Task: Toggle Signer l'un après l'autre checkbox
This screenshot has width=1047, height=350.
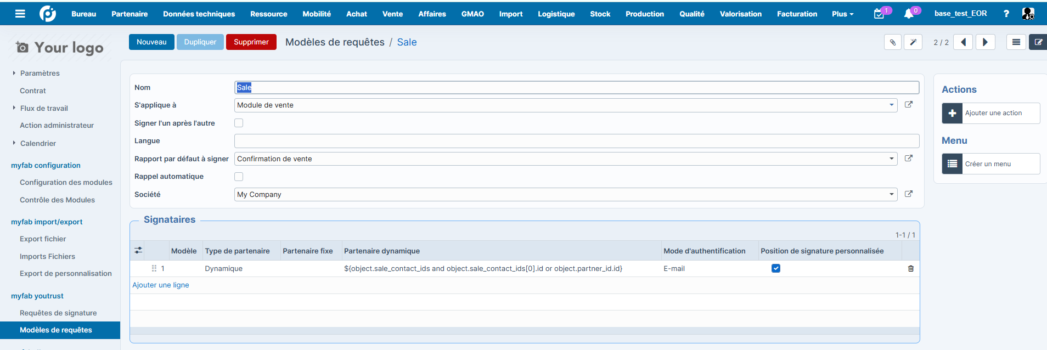Action: pyautogui.click(x=239, y=123)
